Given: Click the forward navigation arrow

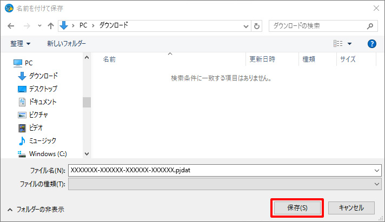Looking at the screenshot, I should 26,26.
